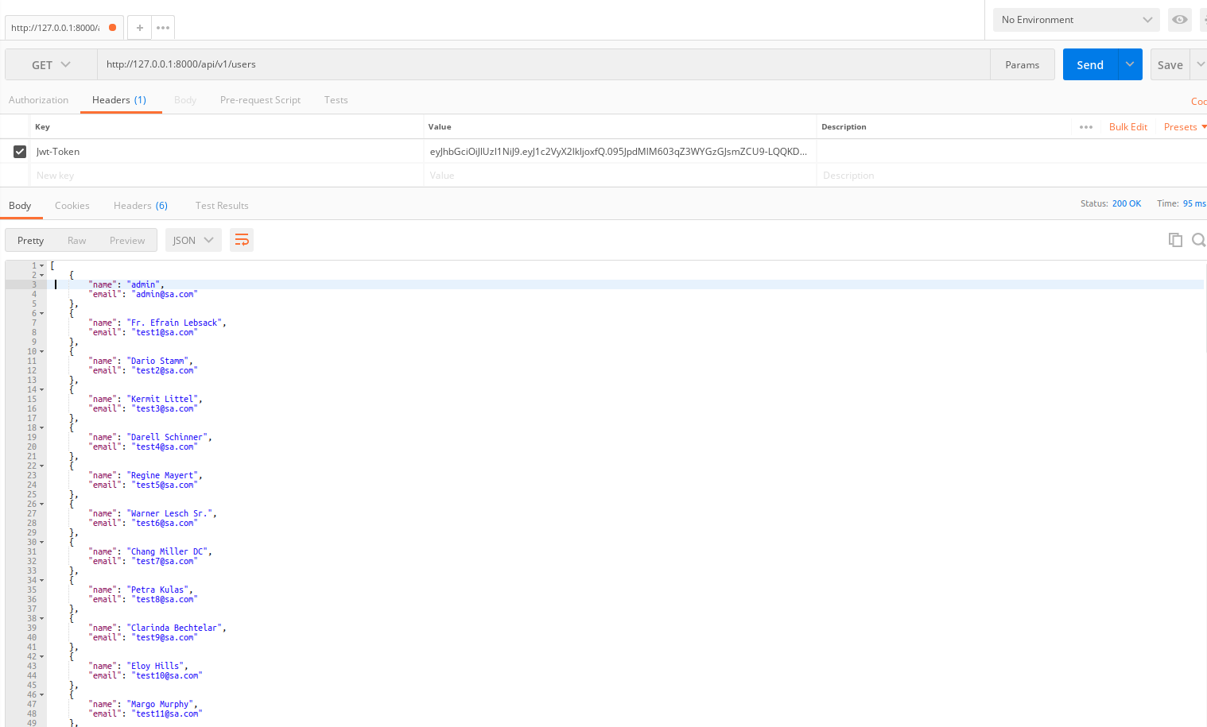
Task: Expand Send button dropdown arrow
Action: pos(1130,64)
